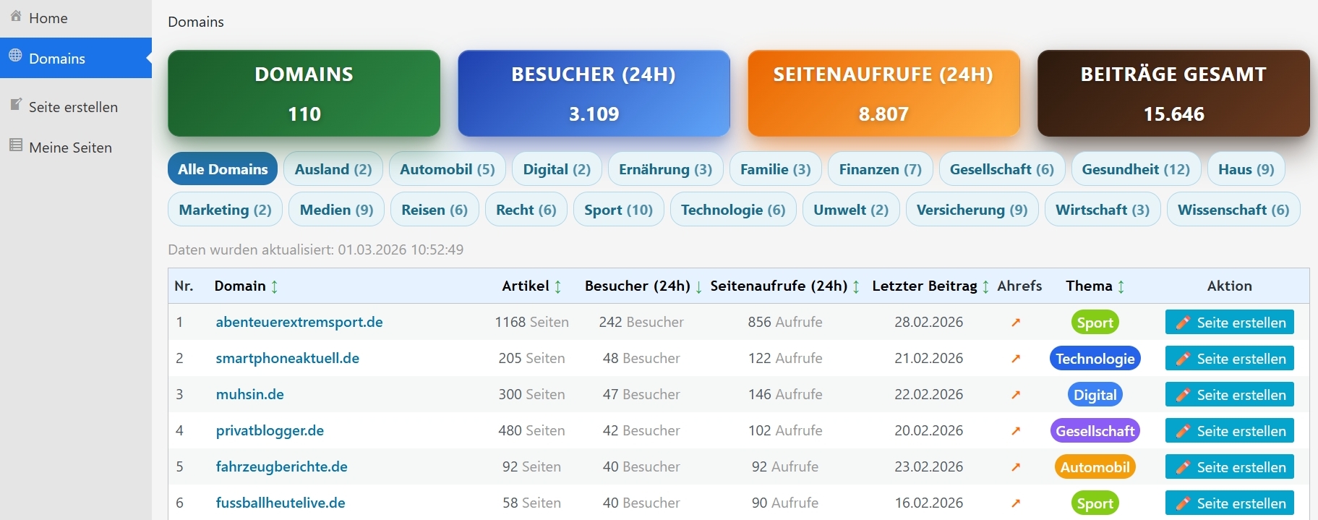The height and width of the screenshot is (520, 1318).
Task: Click Seite erstellen button for privatblogger.de
Action: click(1230, 431)
